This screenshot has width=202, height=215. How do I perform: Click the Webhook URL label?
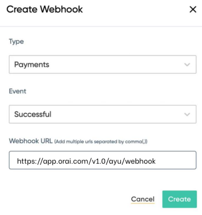point(31,141)
